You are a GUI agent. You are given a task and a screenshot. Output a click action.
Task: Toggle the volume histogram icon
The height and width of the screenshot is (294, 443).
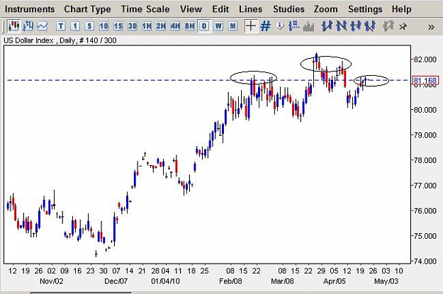[x=308, y=26]
